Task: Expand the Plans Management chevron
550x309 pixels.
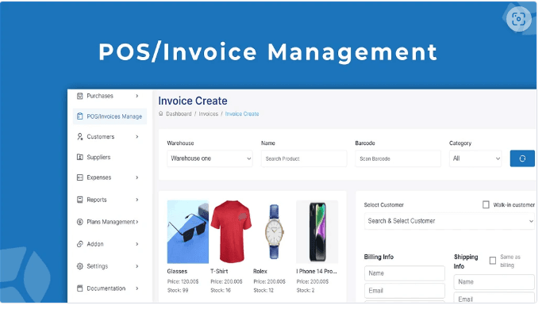Action: tap(137, 222)
